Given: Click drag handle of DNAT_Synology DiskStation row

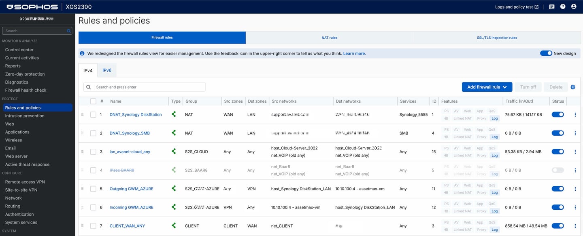Looking at the screenshot, I should click(82, 115).
